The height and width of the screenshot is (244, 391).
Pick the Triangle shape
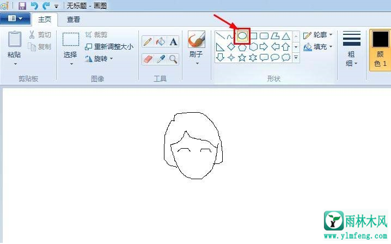coord(286,36)
